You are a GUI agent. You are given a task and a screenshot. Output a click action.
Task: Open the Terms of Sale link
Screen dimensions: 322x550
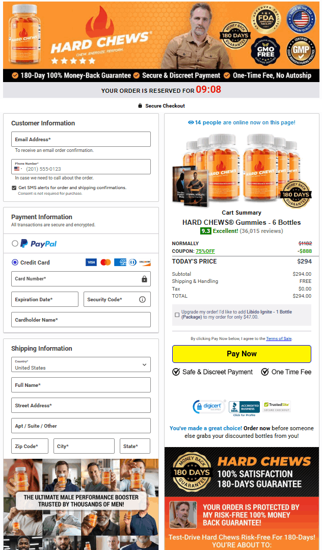[279, 338]
